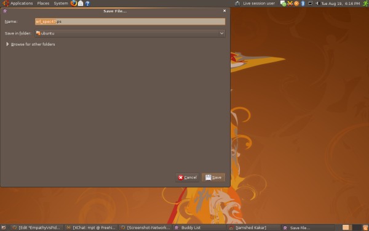Click the Name text field
The image size is (369, 231).
(x=130, y=22)
